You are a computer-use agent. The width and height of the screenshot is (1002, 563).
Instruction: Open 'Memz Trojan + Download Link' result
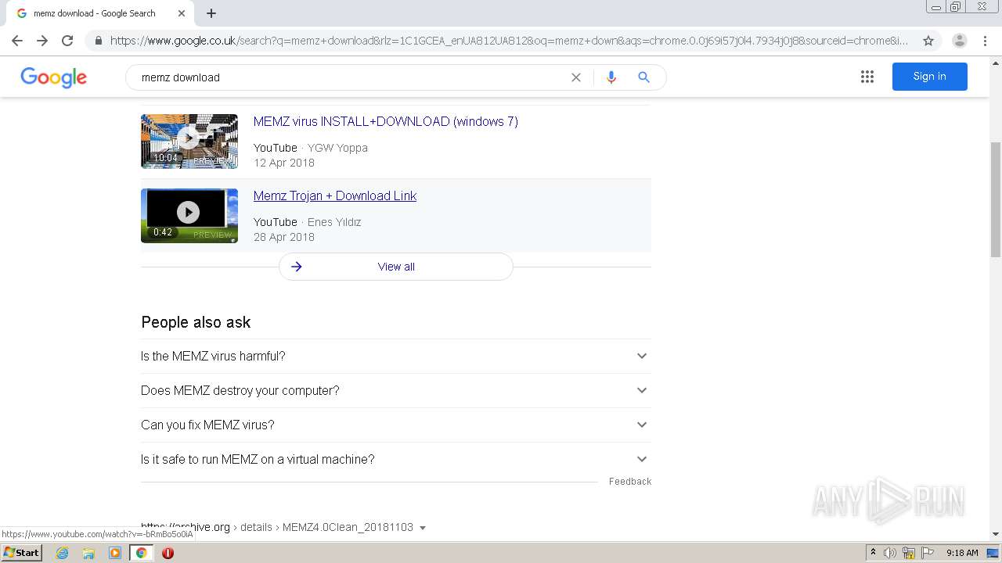tap(335, 196)
